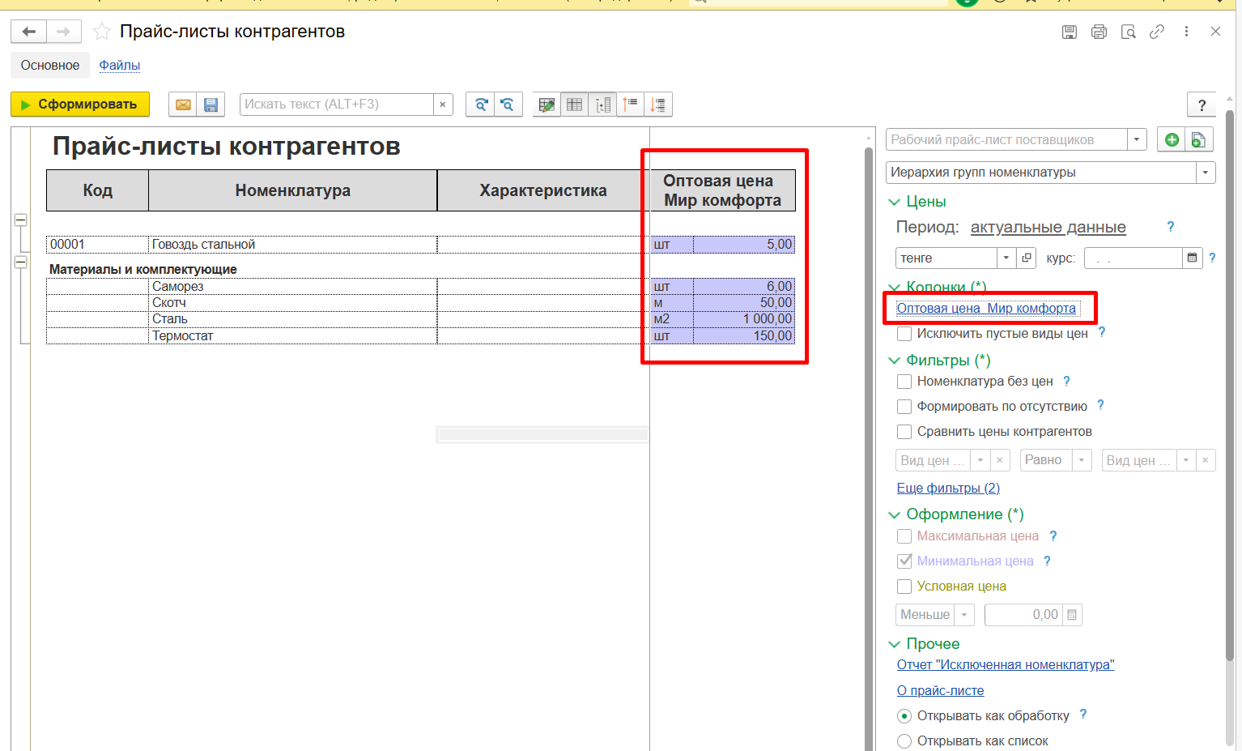The image size is (1242, 751).
Task: Open the 'Иерархия групп номенклатуры' dropdown
Action: click(1206, 173)
